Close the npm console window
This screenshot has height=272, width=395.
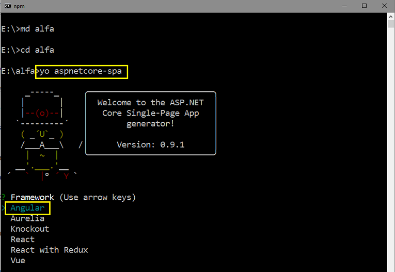pyautogui.click(x=384, y=6)
